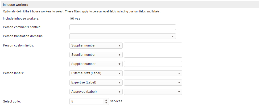Click the third custom field value input
Image resolution: width=260 pixels, height=107 pixels.
(153, 64)
